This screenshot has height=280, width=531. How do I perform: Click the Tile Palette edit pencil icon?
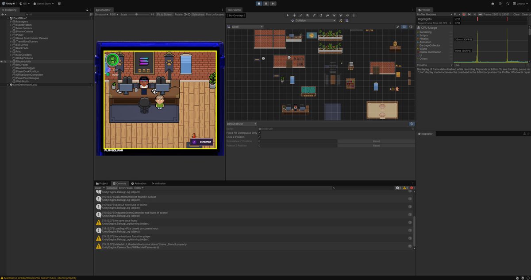pos(398,27)
